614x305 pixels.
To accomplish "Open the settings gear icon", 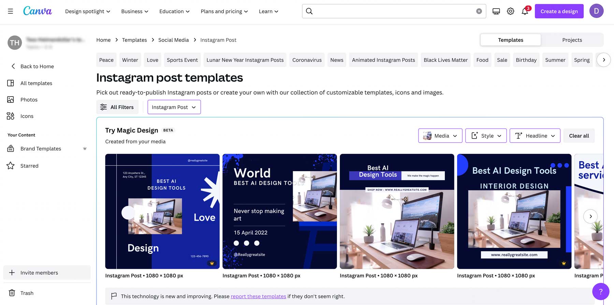I will tap(510, 11).
